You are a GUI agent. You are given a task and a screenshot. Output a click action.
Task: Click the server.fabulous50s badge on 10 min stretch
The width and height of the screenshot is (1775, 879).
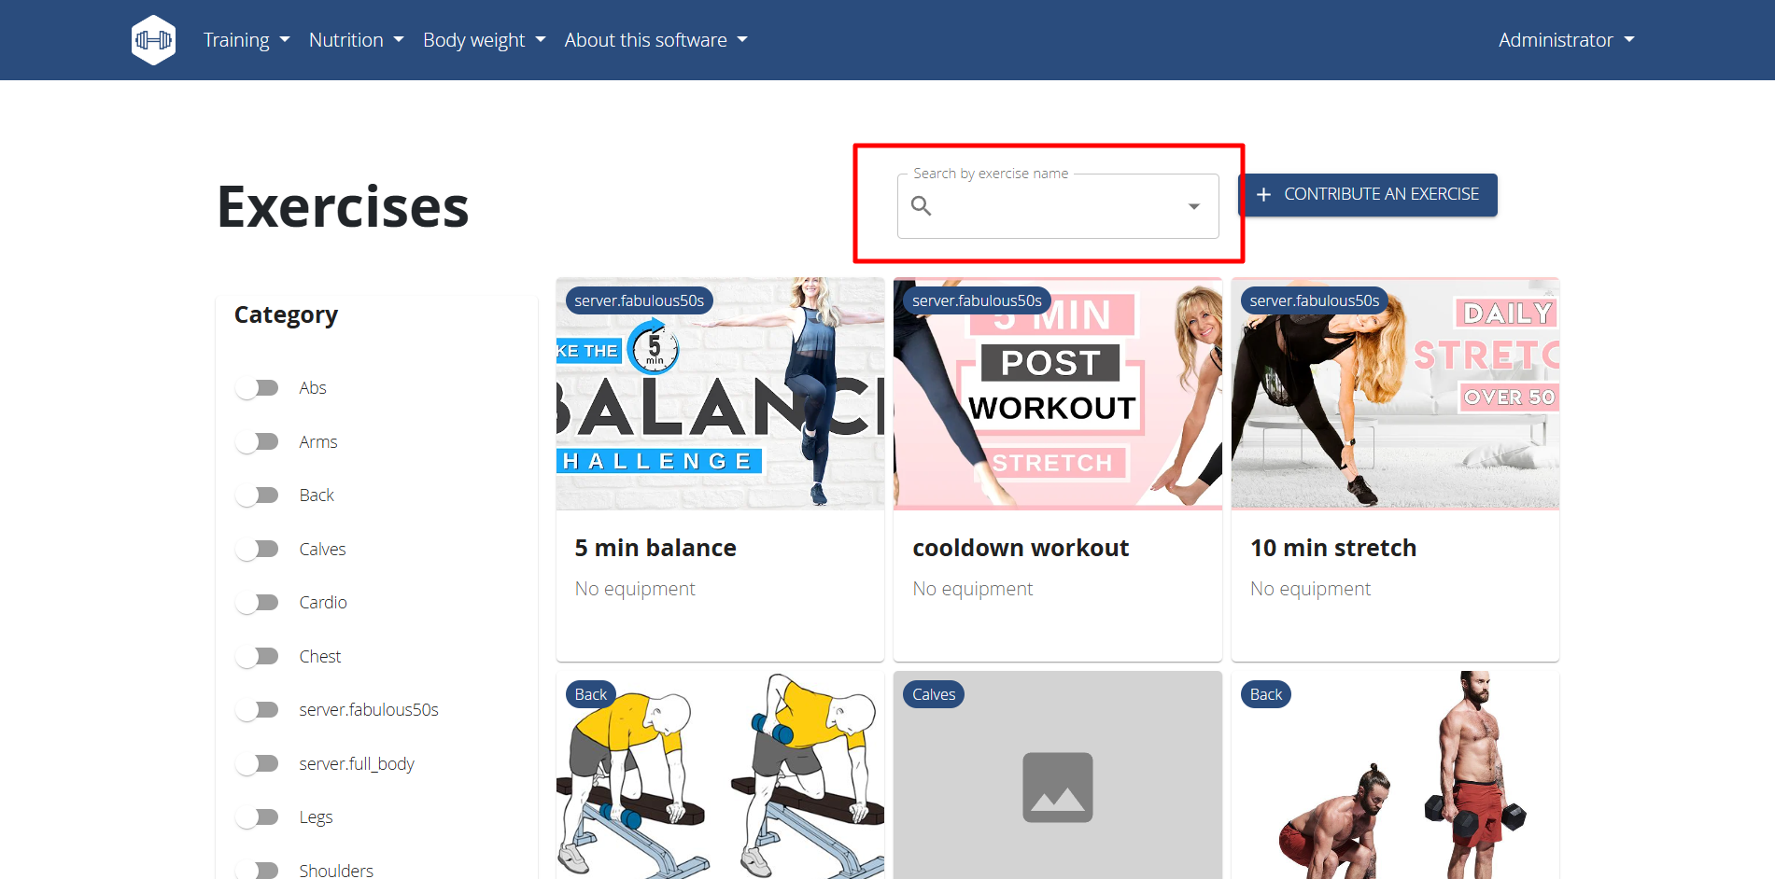1314,300
